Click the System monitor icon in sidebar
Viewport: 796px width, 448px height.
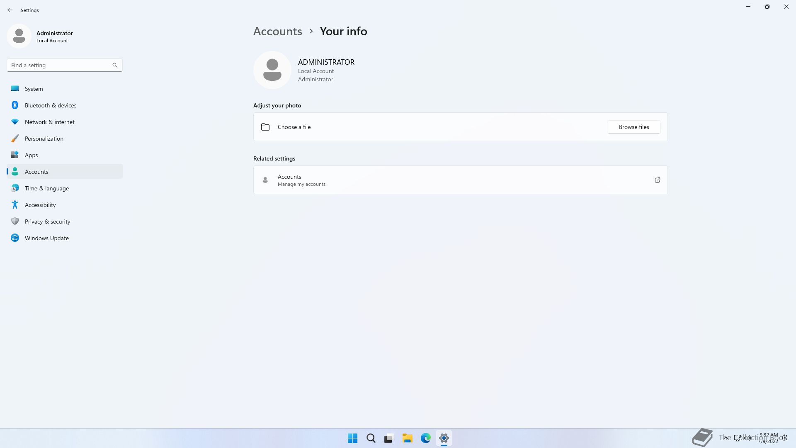(x=15, y=88)
